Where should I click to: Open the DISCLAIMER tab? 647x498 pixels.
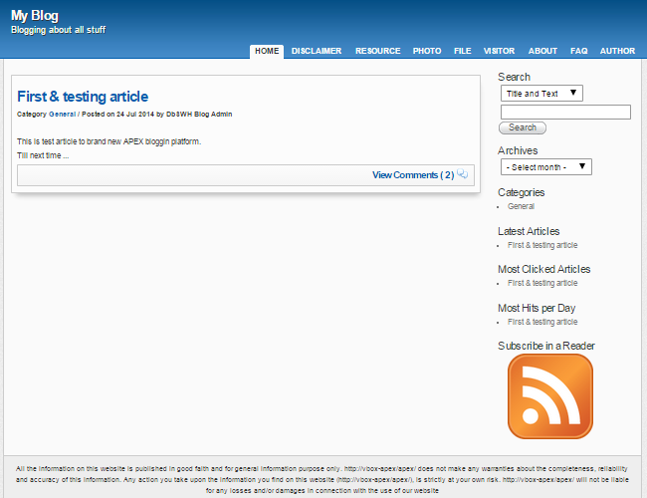[317, 51]
